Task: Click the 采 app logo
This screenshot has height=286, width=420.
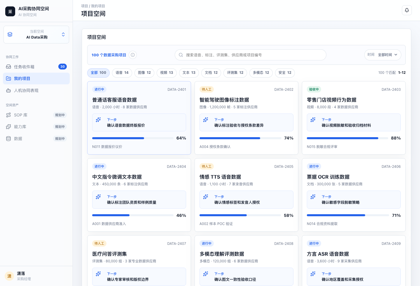Action: [10, 11]
